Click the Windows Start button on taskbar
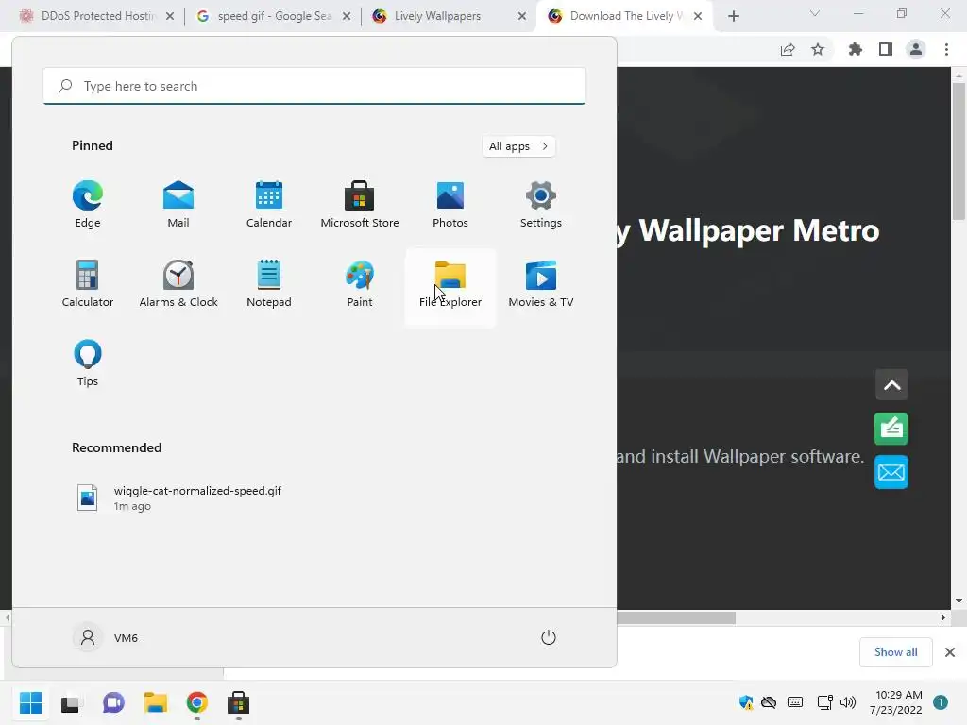The height and width of the screenshot is (725, 967). pyautogui.click(x=30, y=702)
